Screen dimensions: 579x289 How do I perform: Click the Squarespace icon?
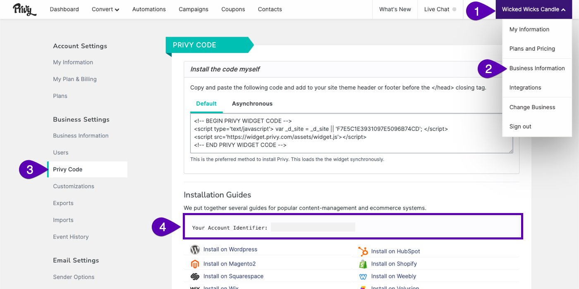coord(195,277)
